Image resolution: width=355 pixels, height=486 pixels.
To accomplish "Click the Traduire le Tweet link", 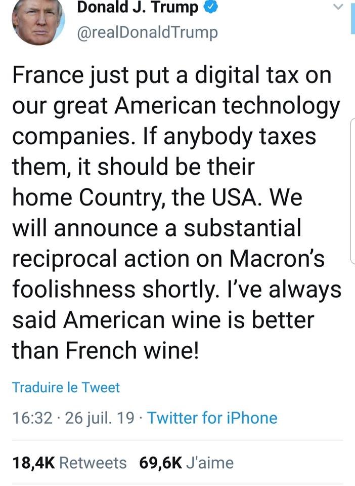I will pyautogui.click(x=66, y=388).
